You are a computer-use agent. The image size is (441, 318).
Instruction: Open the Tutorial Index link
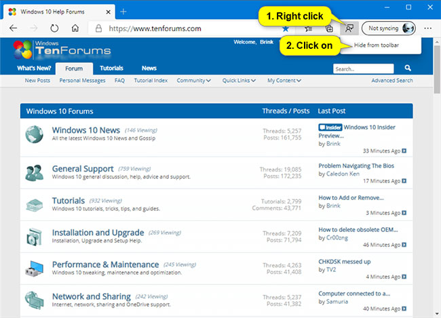pos(151,81)
